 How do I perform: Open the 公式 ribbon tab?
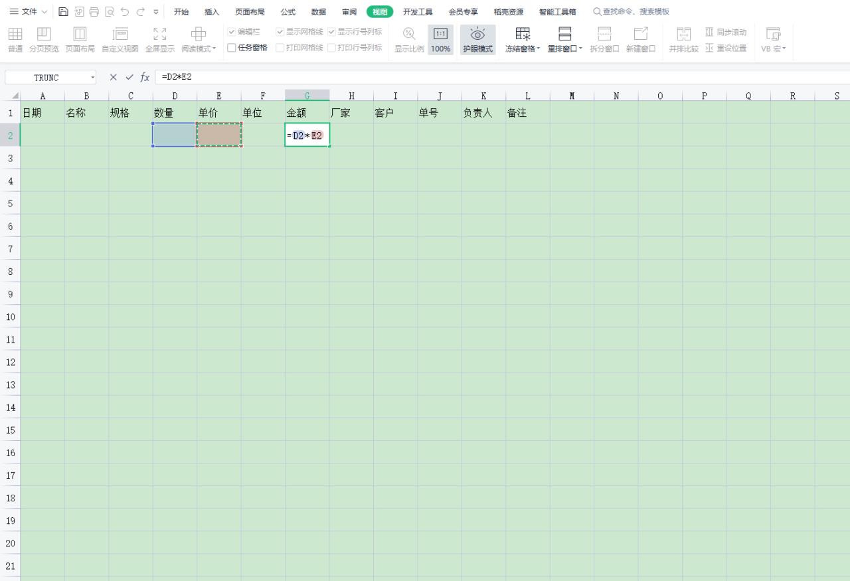288,12
